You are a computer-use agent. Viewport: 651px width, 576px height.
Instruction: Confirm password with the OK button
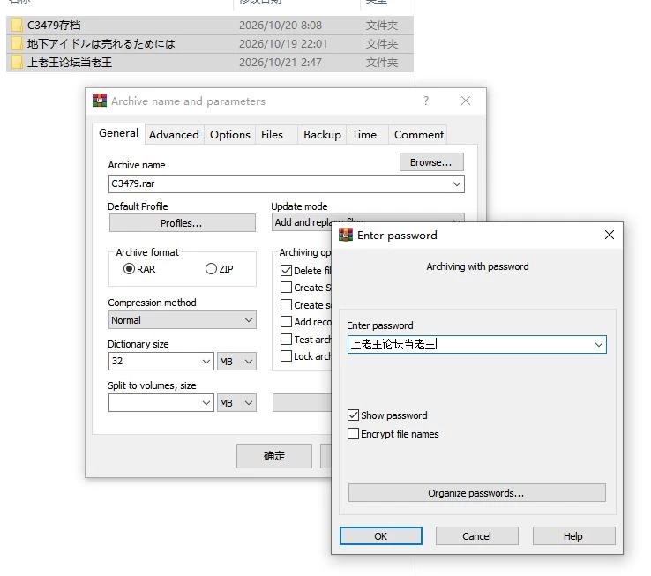point(381,536)
